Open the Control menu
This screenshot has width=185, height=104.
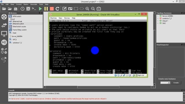tap(19, 4)
